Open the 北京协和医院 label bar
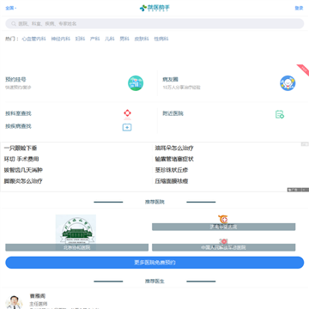The height and width of the screenshot is (309, 309). [x=76, y=247]
